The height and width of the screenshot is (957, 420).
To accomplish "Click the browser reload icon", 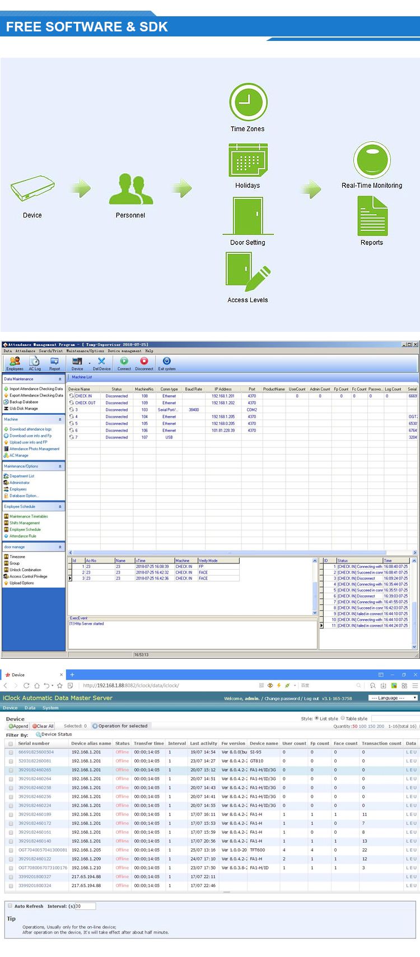I will (x=26, y=686).
